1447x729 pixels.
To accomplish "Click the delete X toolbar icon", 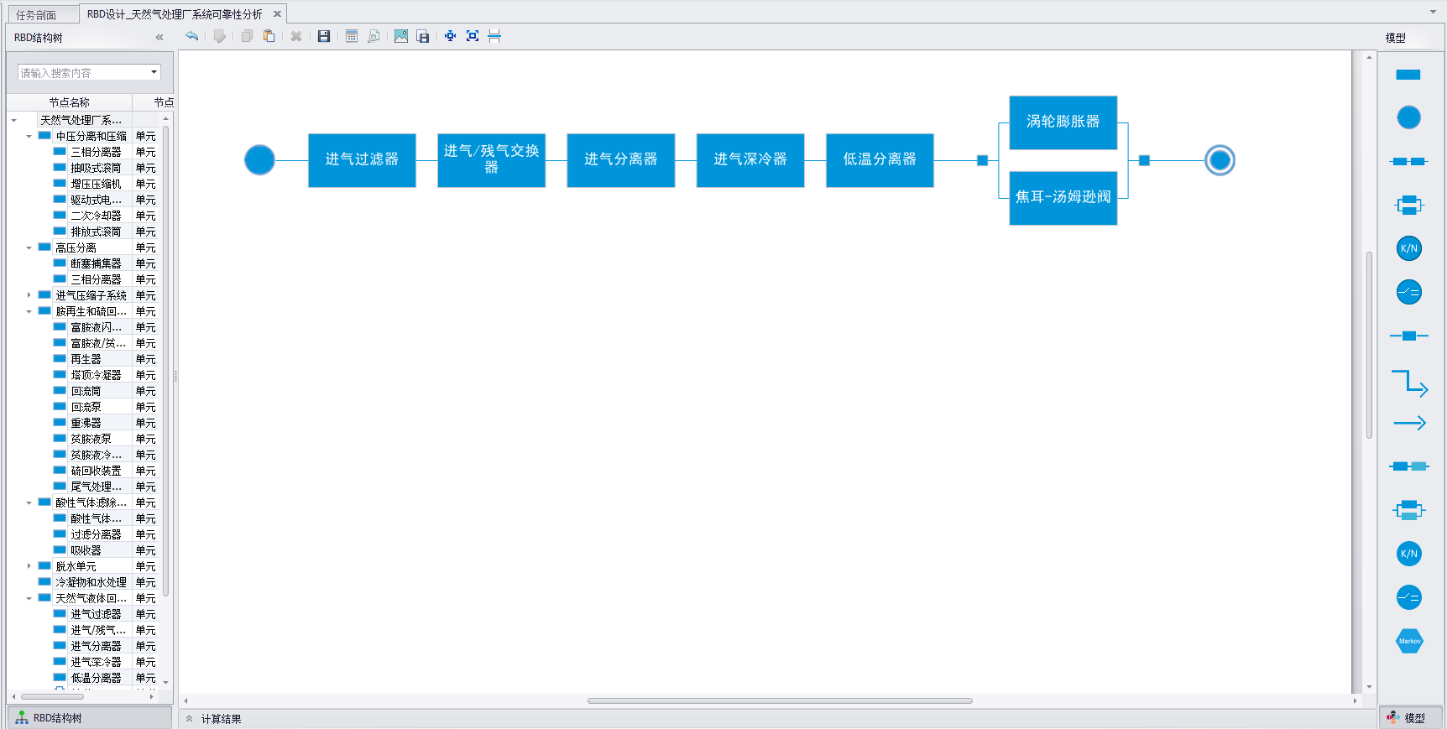I will tap(296, 36).
